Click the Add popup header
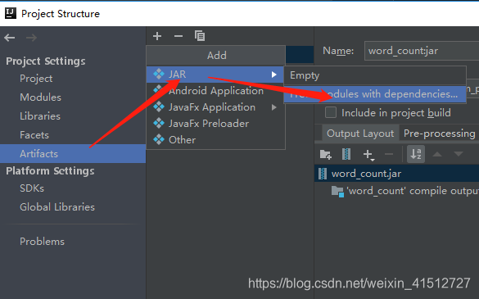 click(216, 56)
